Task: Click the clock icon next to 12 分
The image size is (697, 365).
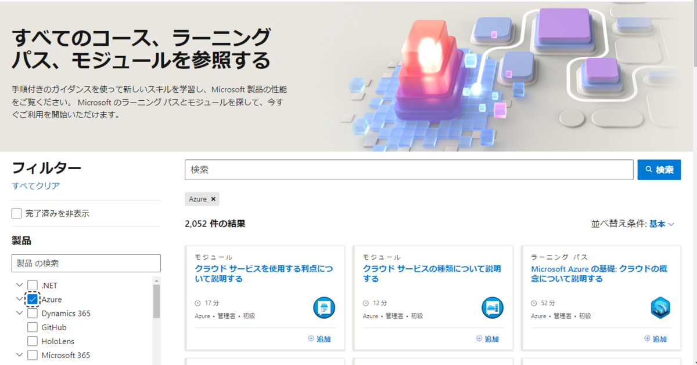Action: (366, 303)
